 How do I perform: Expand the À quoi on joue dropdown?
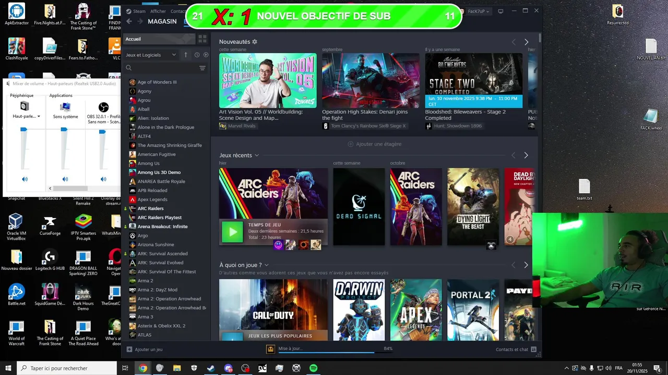[267, 265]
